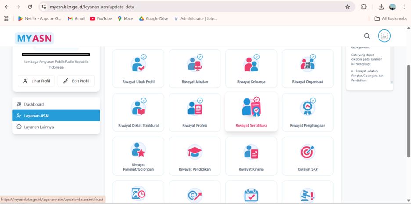This screenshot has height=204, width=411.
Task: Open the profile avatar menu in header
Action: (384, 36)
